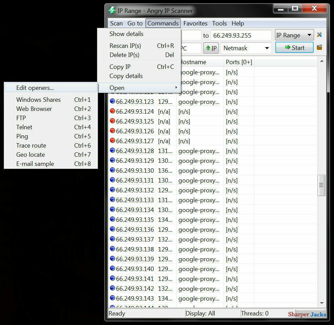334x325 pixels.
Task: Open the Help menu
Action: click(238, 23)
